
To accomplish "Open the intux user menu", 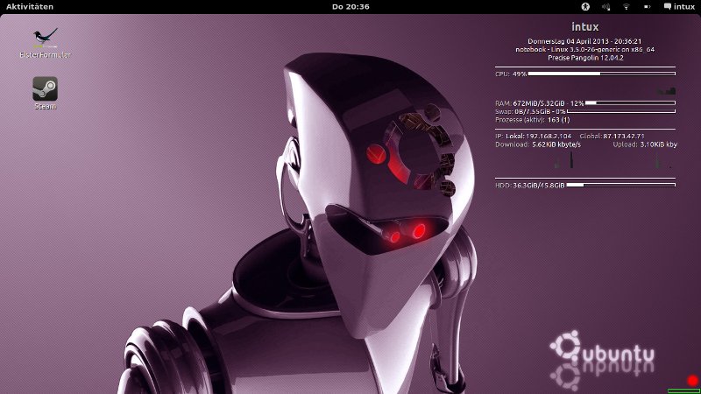I will 679,7.
